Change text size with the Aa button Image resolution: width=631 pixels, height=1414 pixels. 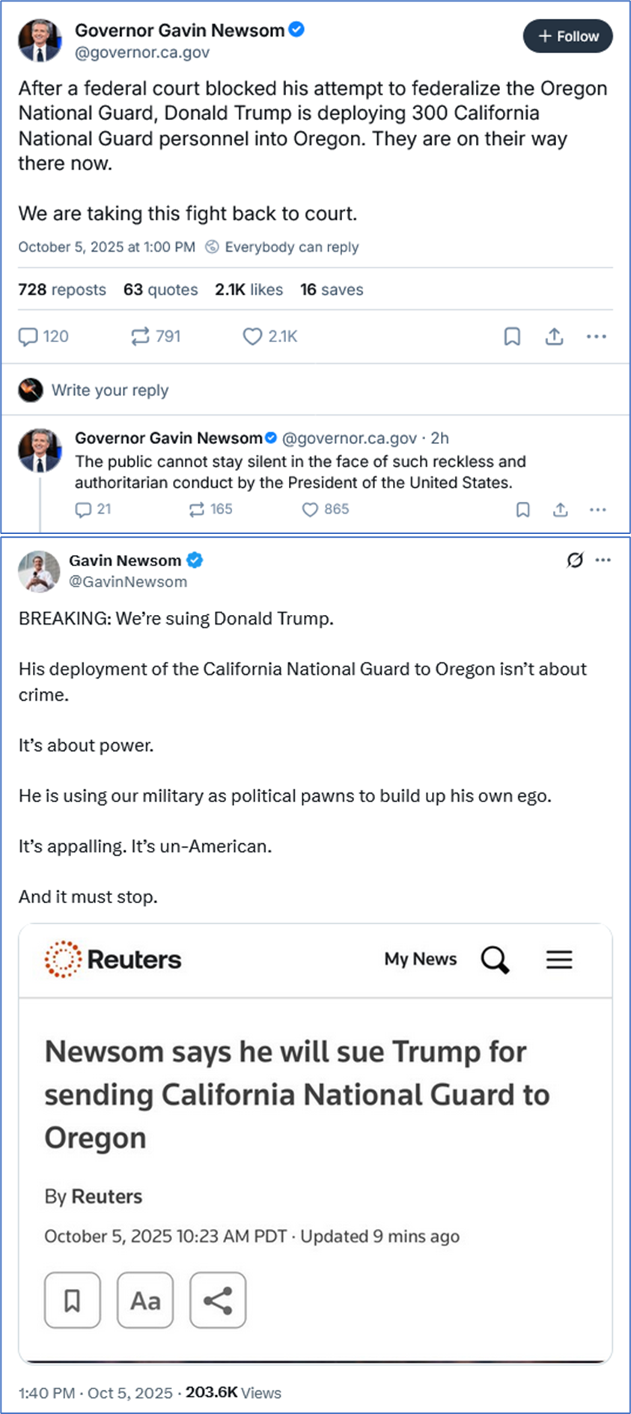coord(145,1300)
